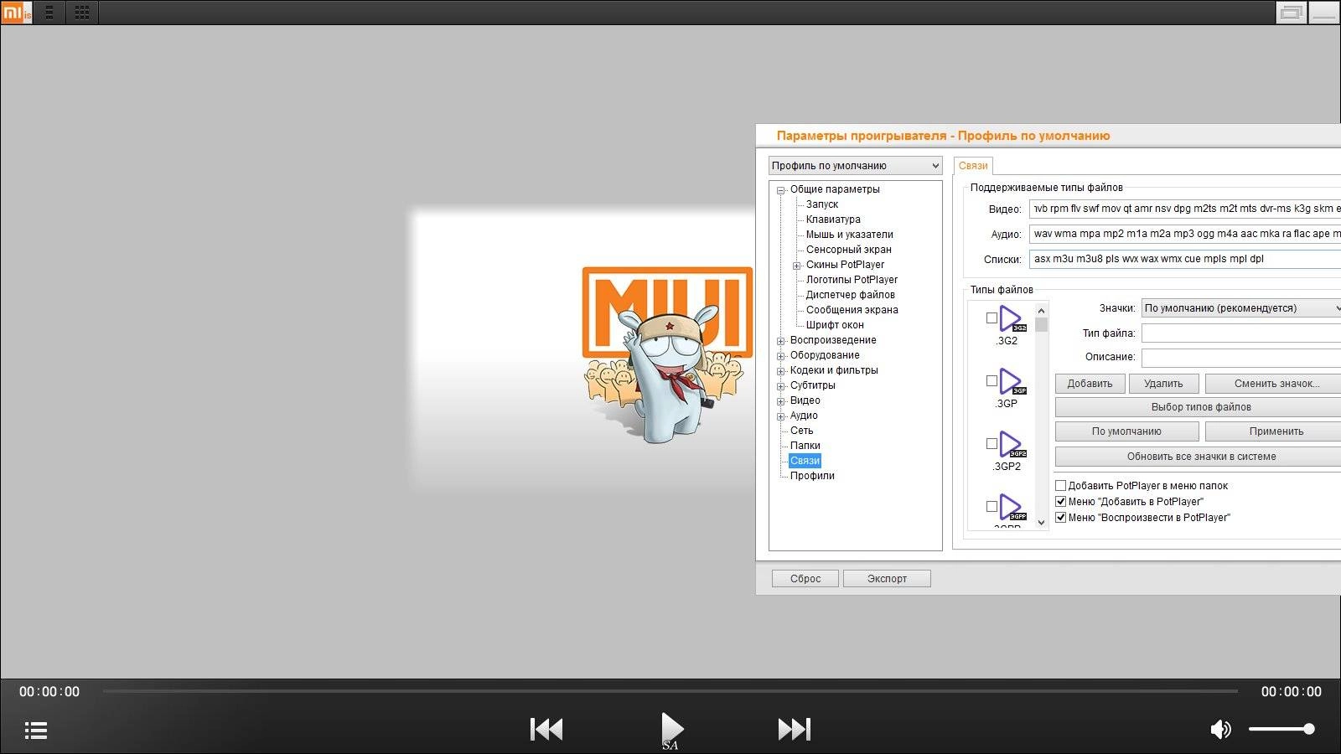Select the .3G2 file type icon
Viewport: 1341px width, 754px height.
(1012, 319)
